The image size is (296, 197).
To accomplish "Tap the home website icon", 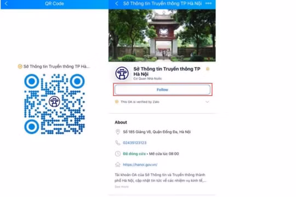I will pos(118,165).
